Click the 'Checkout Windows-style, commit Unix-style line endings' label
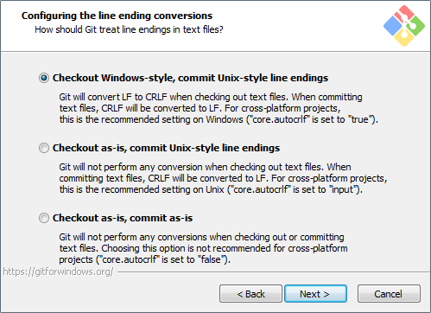Image resolution: width=431 pixels, height=313 pixels. coord(190,78)
